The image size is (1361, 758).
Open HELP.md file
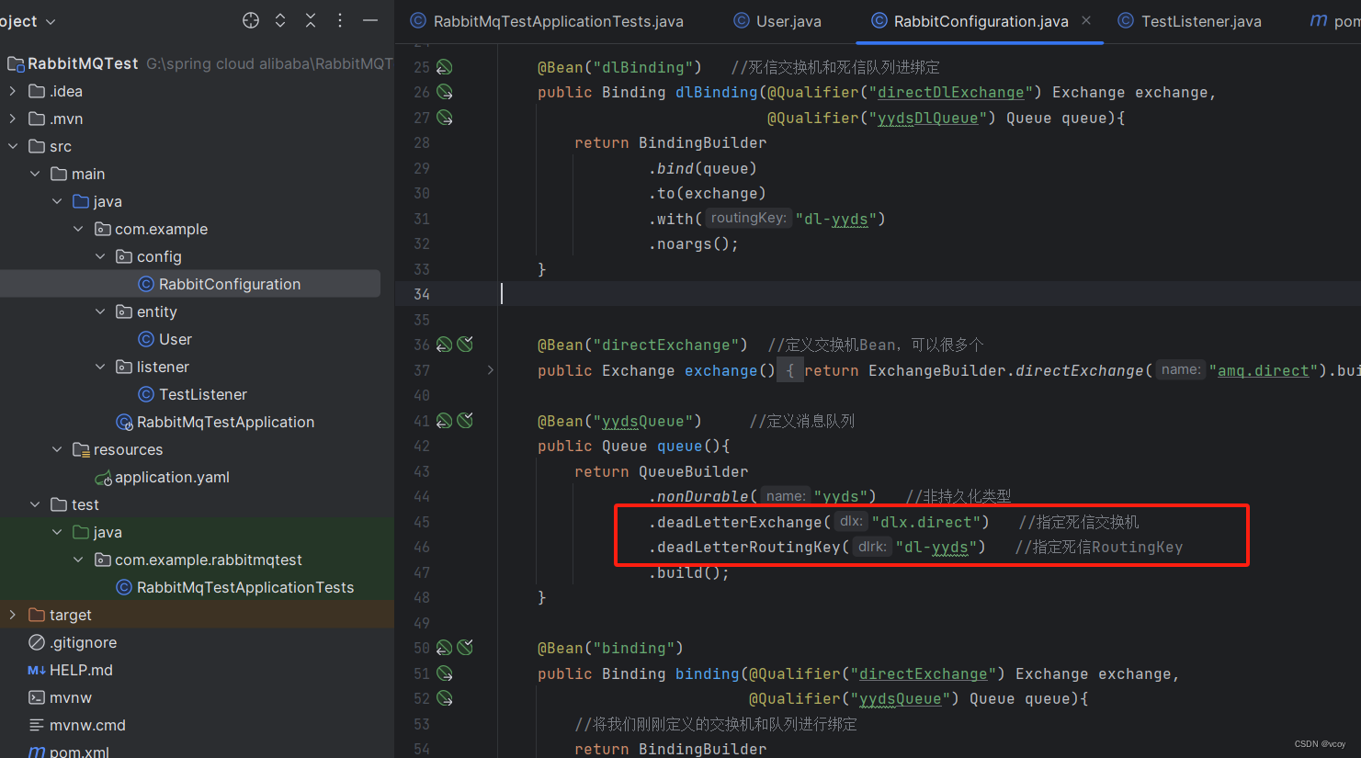(x=71, y=670)
